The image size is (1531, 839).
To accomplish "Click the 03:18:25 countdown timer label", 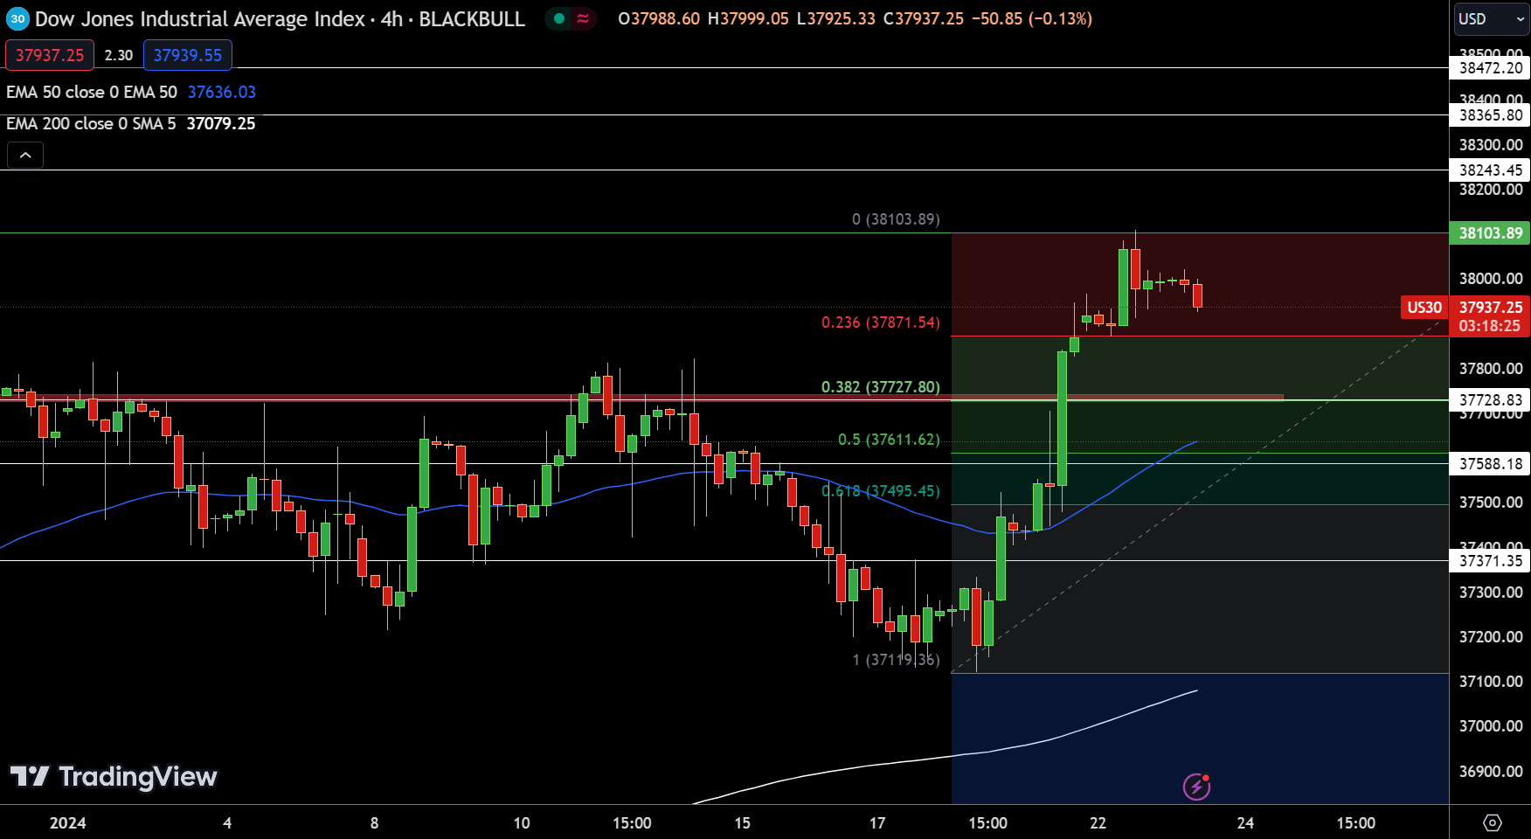I will 1490,326.
